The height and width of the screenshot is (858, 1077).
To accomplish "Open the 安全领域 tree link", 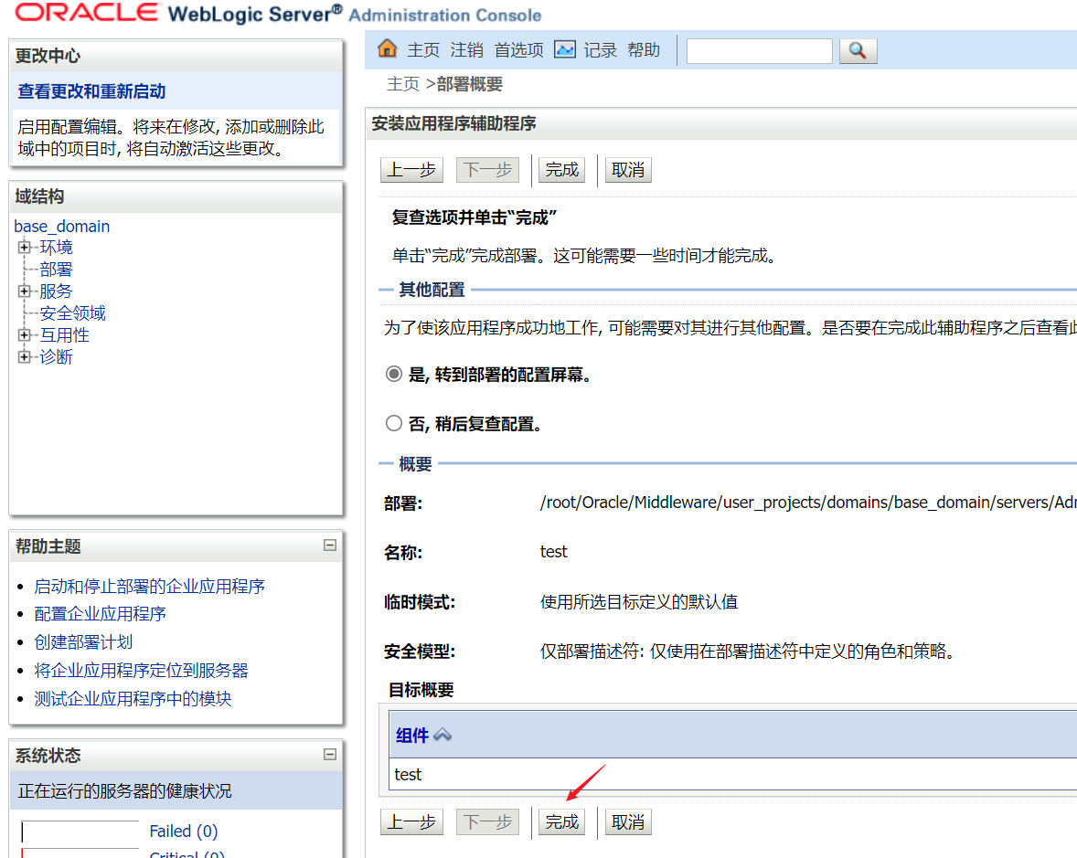I will (72, 313).
